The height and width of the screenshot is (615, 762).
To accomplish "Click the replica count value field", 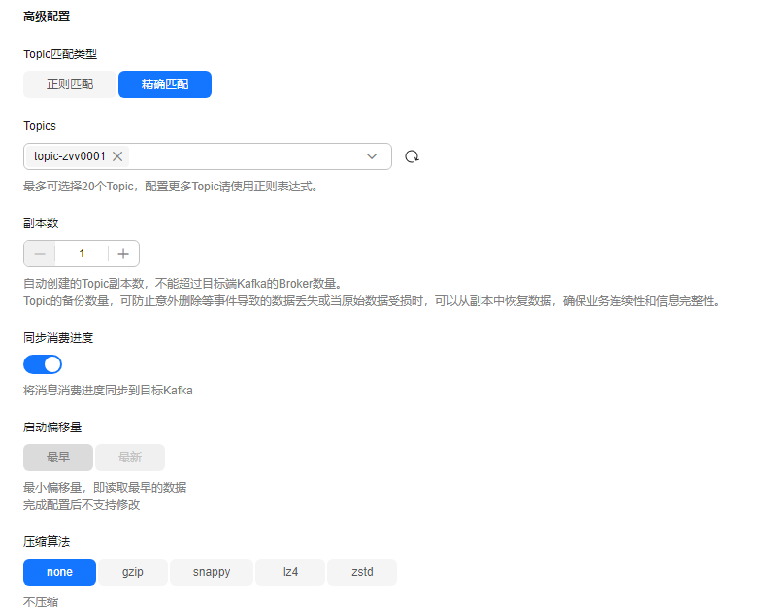I will 82,254.
